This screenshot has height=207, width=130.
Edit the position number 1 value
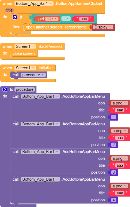pos(114,117)
